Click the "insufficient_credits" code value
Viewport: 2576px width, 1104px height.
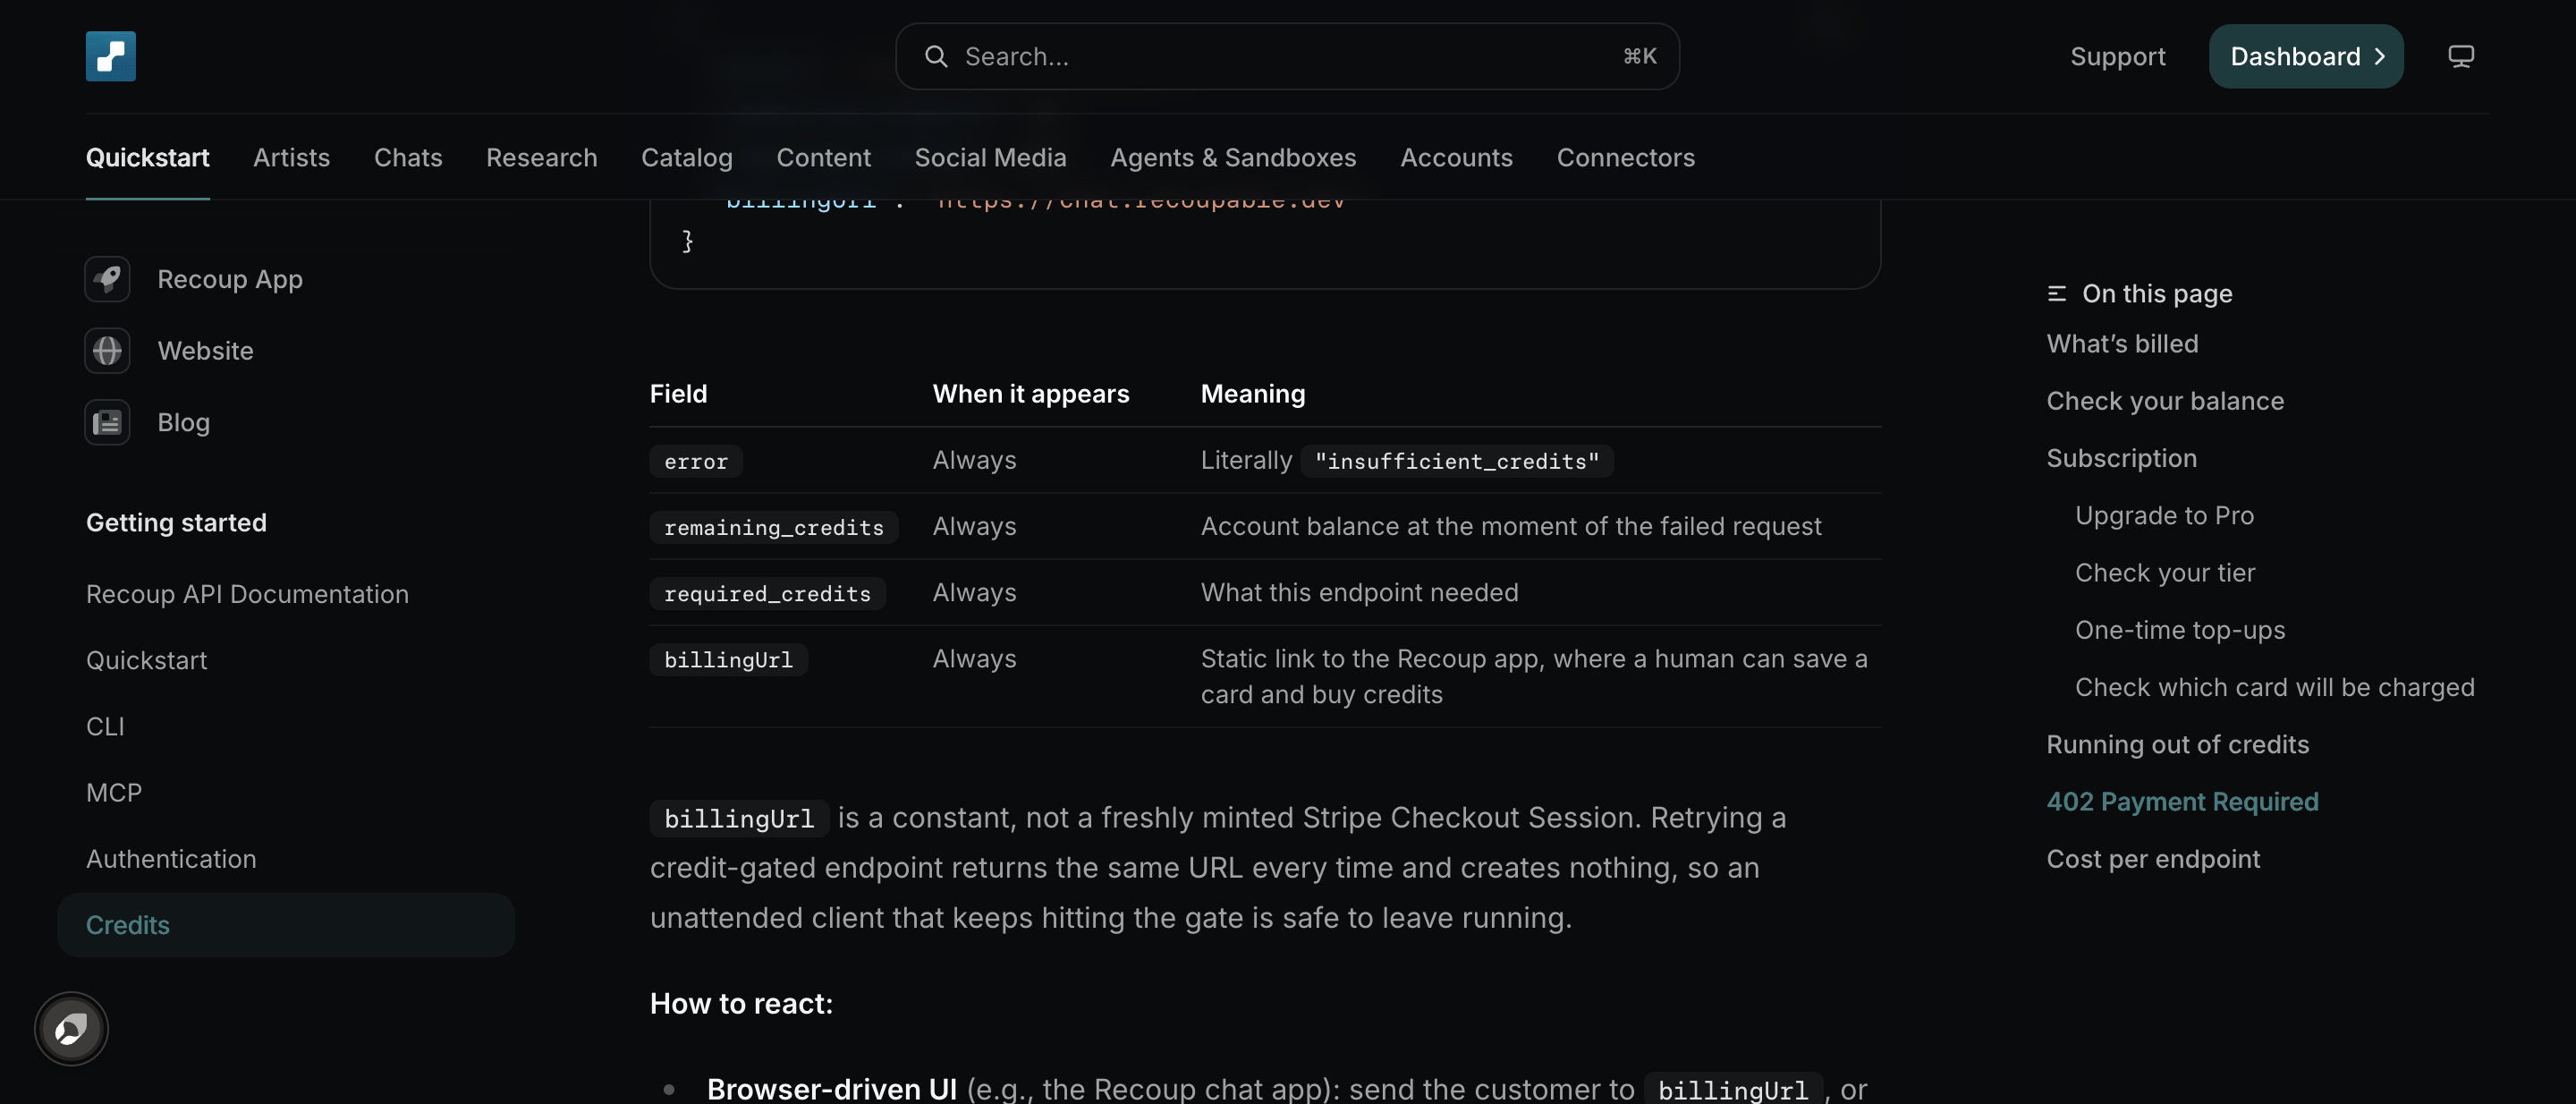1457,461
